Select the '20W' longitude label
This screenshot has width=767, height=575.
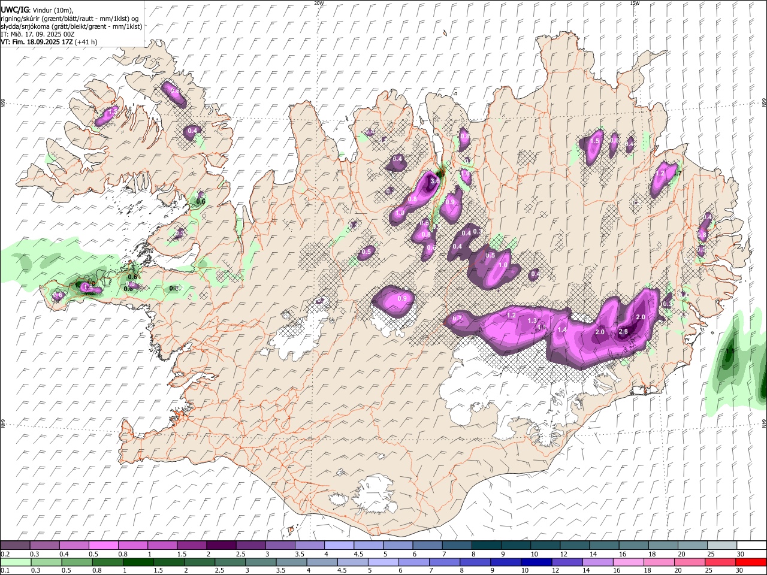(x=319, y=3)
